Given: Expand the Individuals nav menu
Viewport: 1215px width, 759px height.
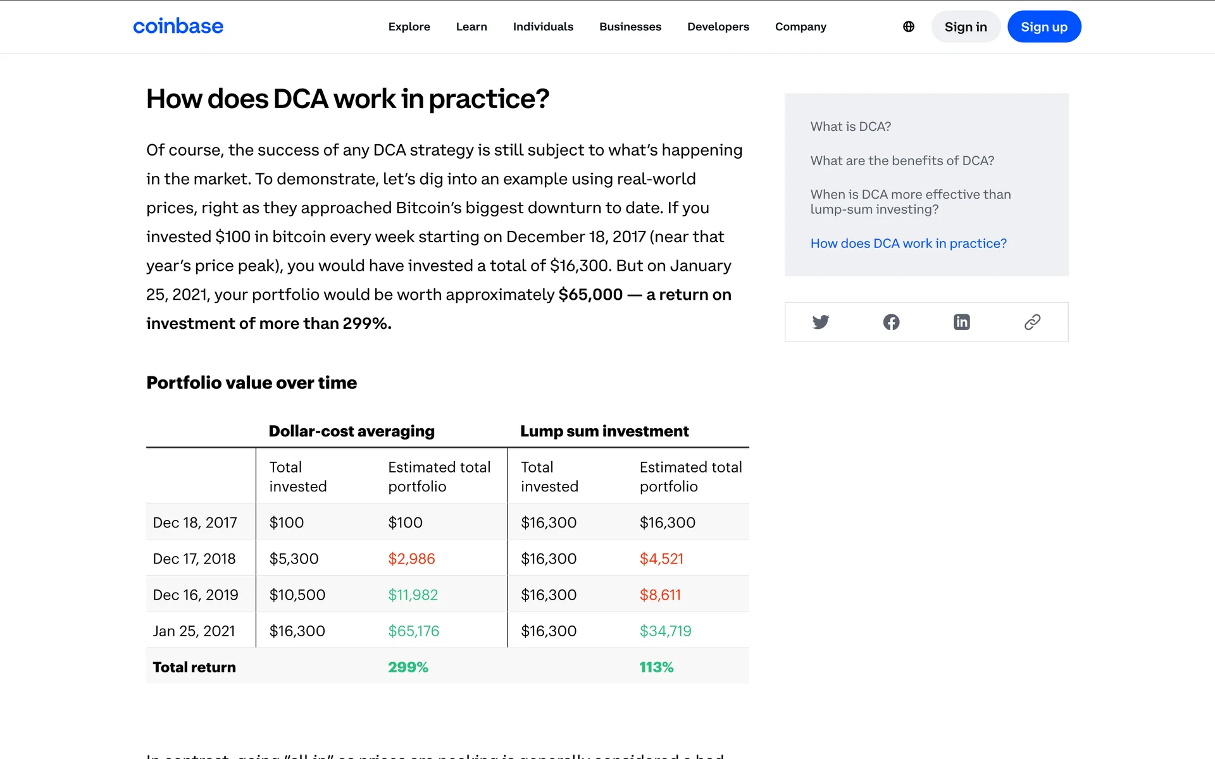Looking at the screenshot, I should point(543,27).
